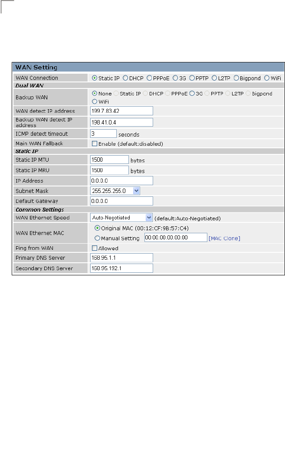Select Backup WAN Bigpond option
The width and height of the screenshot is (285, 457).
coord(248,94)
